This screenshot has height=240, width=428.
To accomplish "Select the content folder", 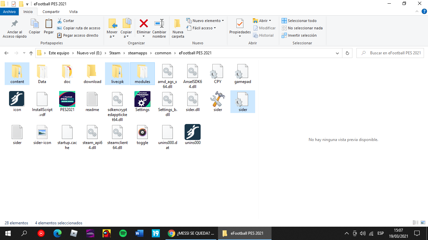I will coord(17,74).
